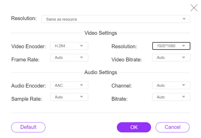The width and height of the screenshot is (201, 138).
Task: Click the arrow of the top Resolution dropdown
Action: (184, 19)
